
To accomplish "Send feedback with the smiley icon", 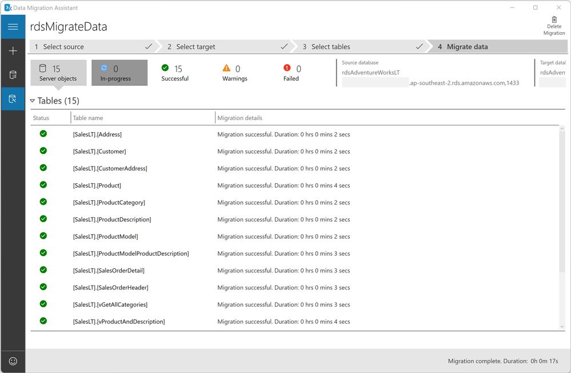I will (x=13, y=361).
